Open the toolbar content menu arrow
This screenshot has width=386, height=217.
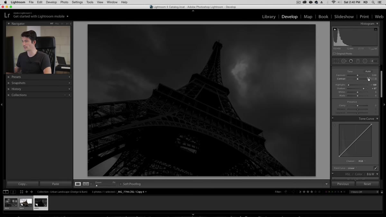[x=326, y=184]
